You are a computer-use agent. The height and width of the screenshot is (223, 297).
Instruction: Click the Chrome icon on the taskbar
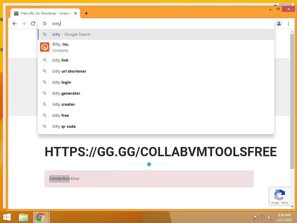pos(40,217)
